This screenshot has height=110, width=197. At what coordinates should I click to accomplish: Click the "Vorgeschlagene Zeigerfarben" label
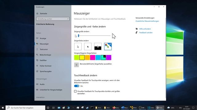(85, 53)
